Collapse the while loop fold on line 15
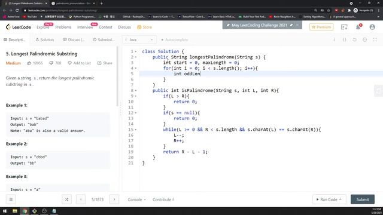 [x=136, y=130]
